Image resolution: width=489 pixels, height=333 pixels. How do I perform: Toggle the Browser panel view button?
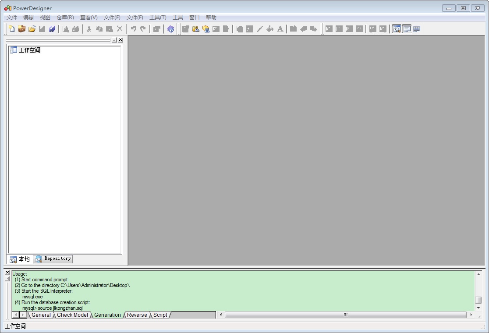pyautogui.click(x=397, y=29)
